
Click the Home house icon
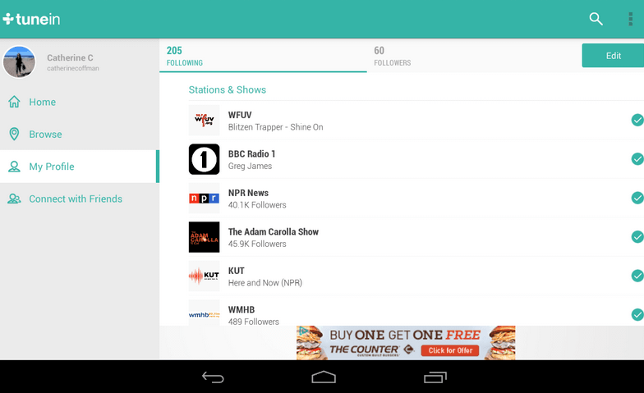14,102
